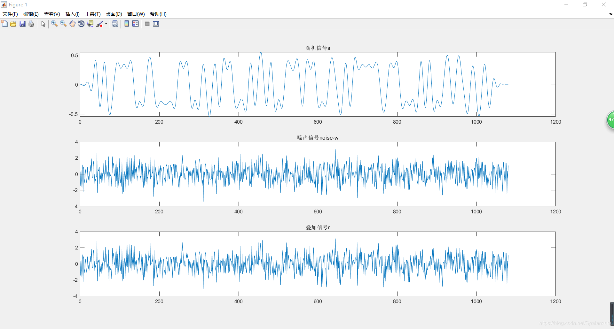Select the Pan hand tool
Screen dimensions: 614x329
72,24
